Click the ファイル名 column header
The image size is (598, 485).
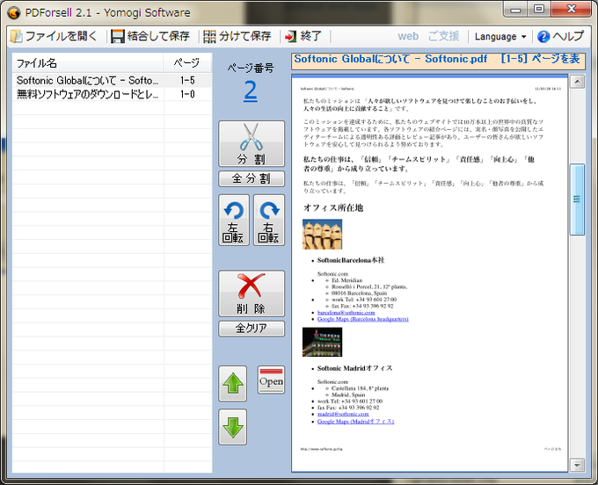pyautogui.click(x=88, y=63)
